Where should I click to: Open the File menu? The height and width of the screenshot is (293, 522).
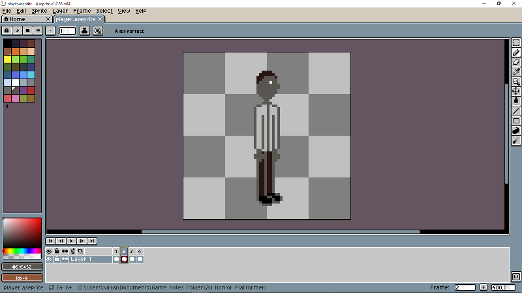coord(7,11)
